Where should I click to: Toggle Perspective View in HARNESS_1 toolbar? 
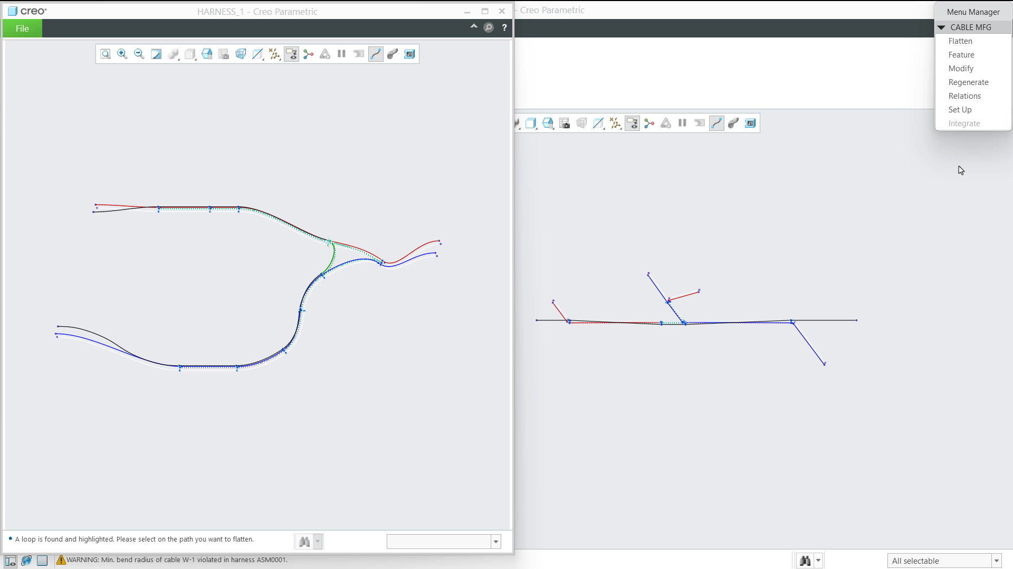pyautogui.click(x=241, y=54)
